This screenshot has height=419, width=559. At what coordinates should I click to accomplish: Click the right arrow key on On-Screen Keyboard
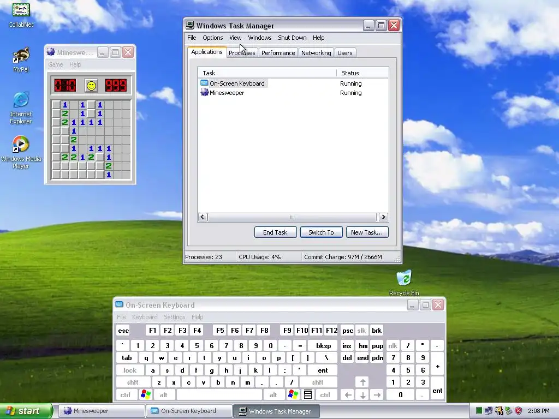point(377,395)
